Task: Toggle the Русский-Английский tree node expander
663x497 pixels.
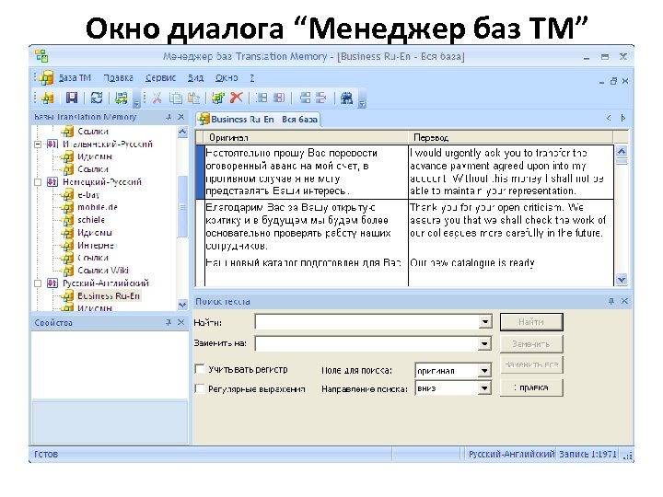Action: point(38,283)
